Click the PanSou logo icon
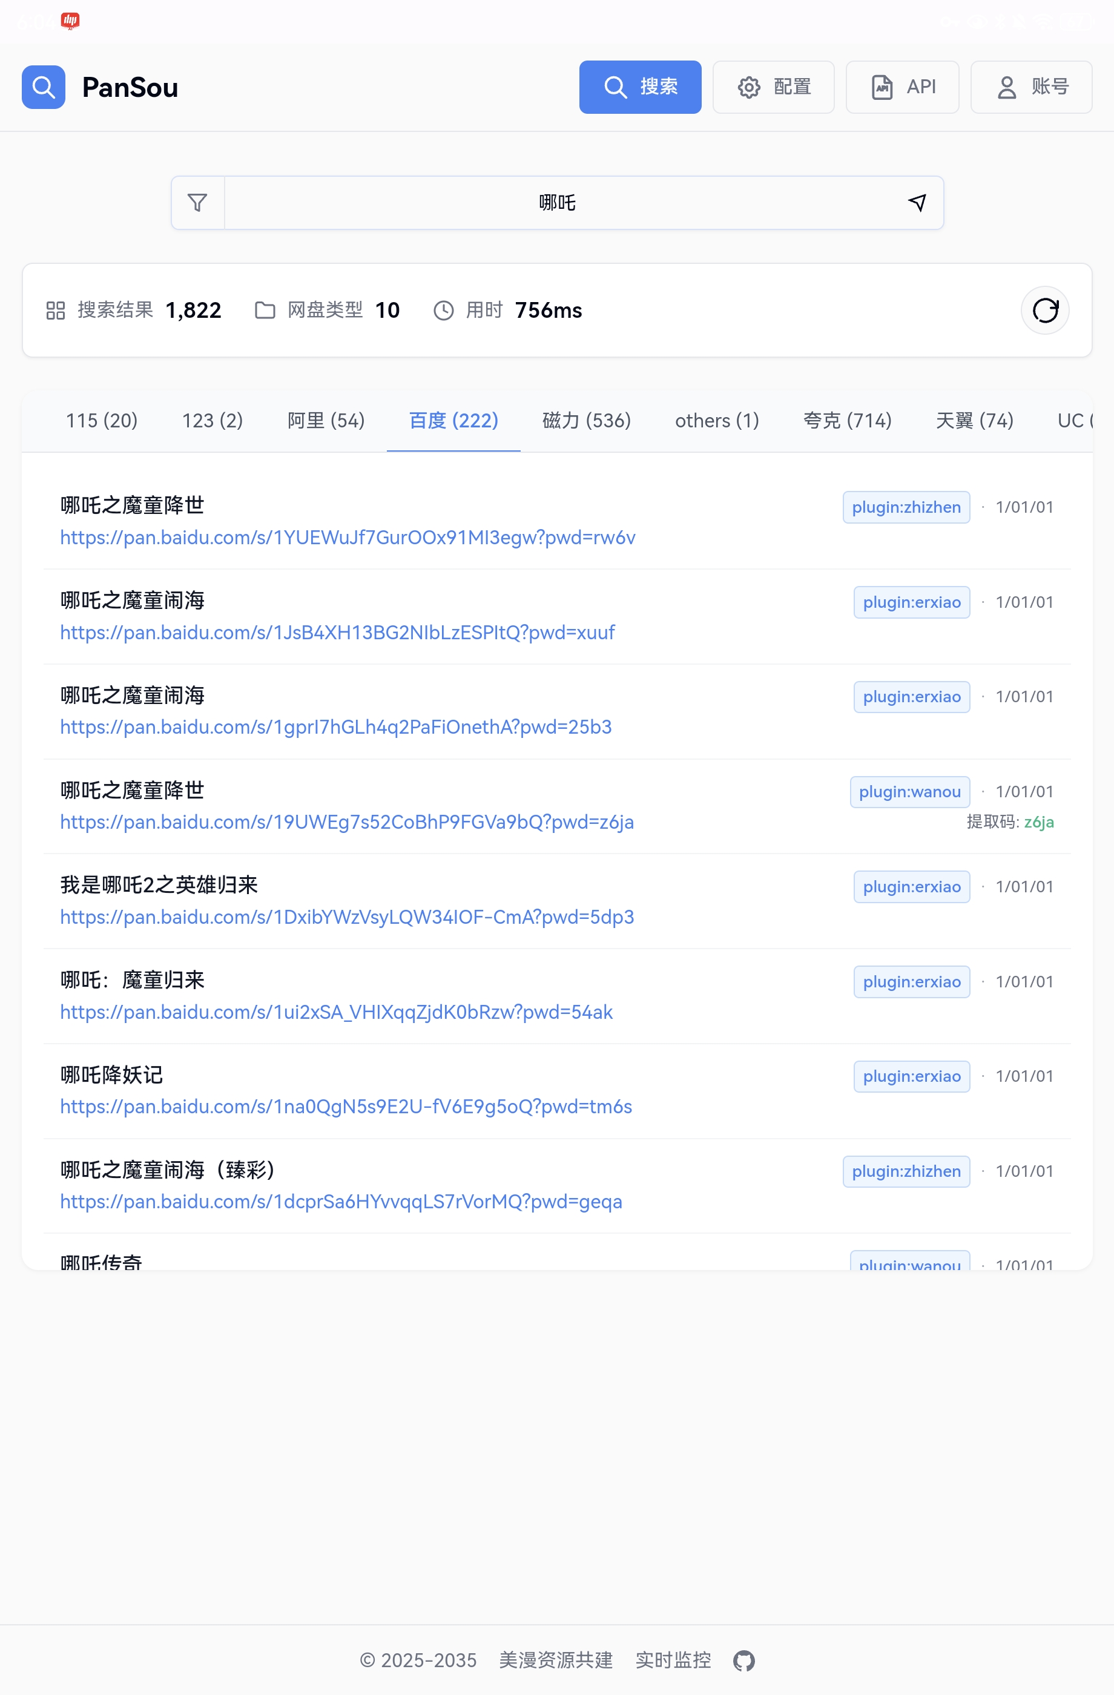Image resolution: width=1114 pixels, height=1695 pixels. [44, 87]
